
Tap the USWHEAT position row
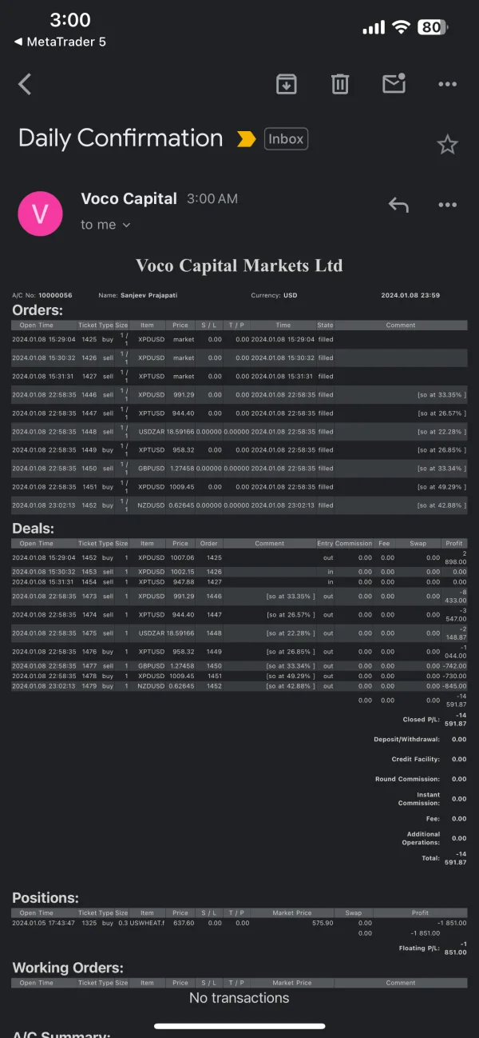tap(239, 923)
